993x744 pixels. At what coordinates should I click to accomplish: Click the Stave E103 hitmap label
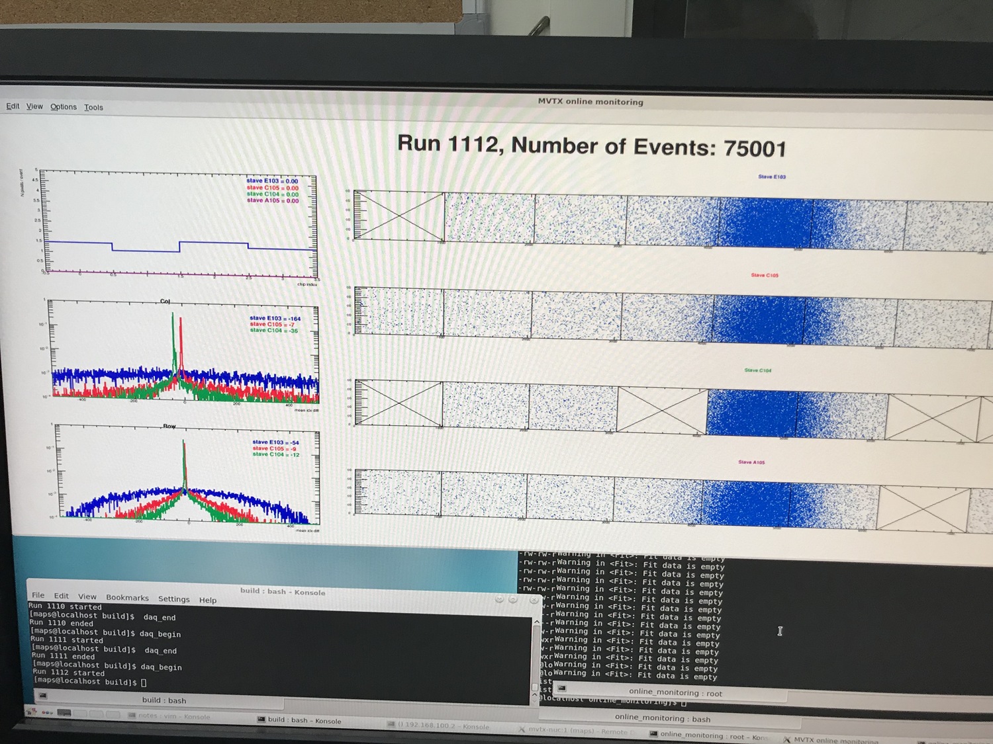click(772, 177)
